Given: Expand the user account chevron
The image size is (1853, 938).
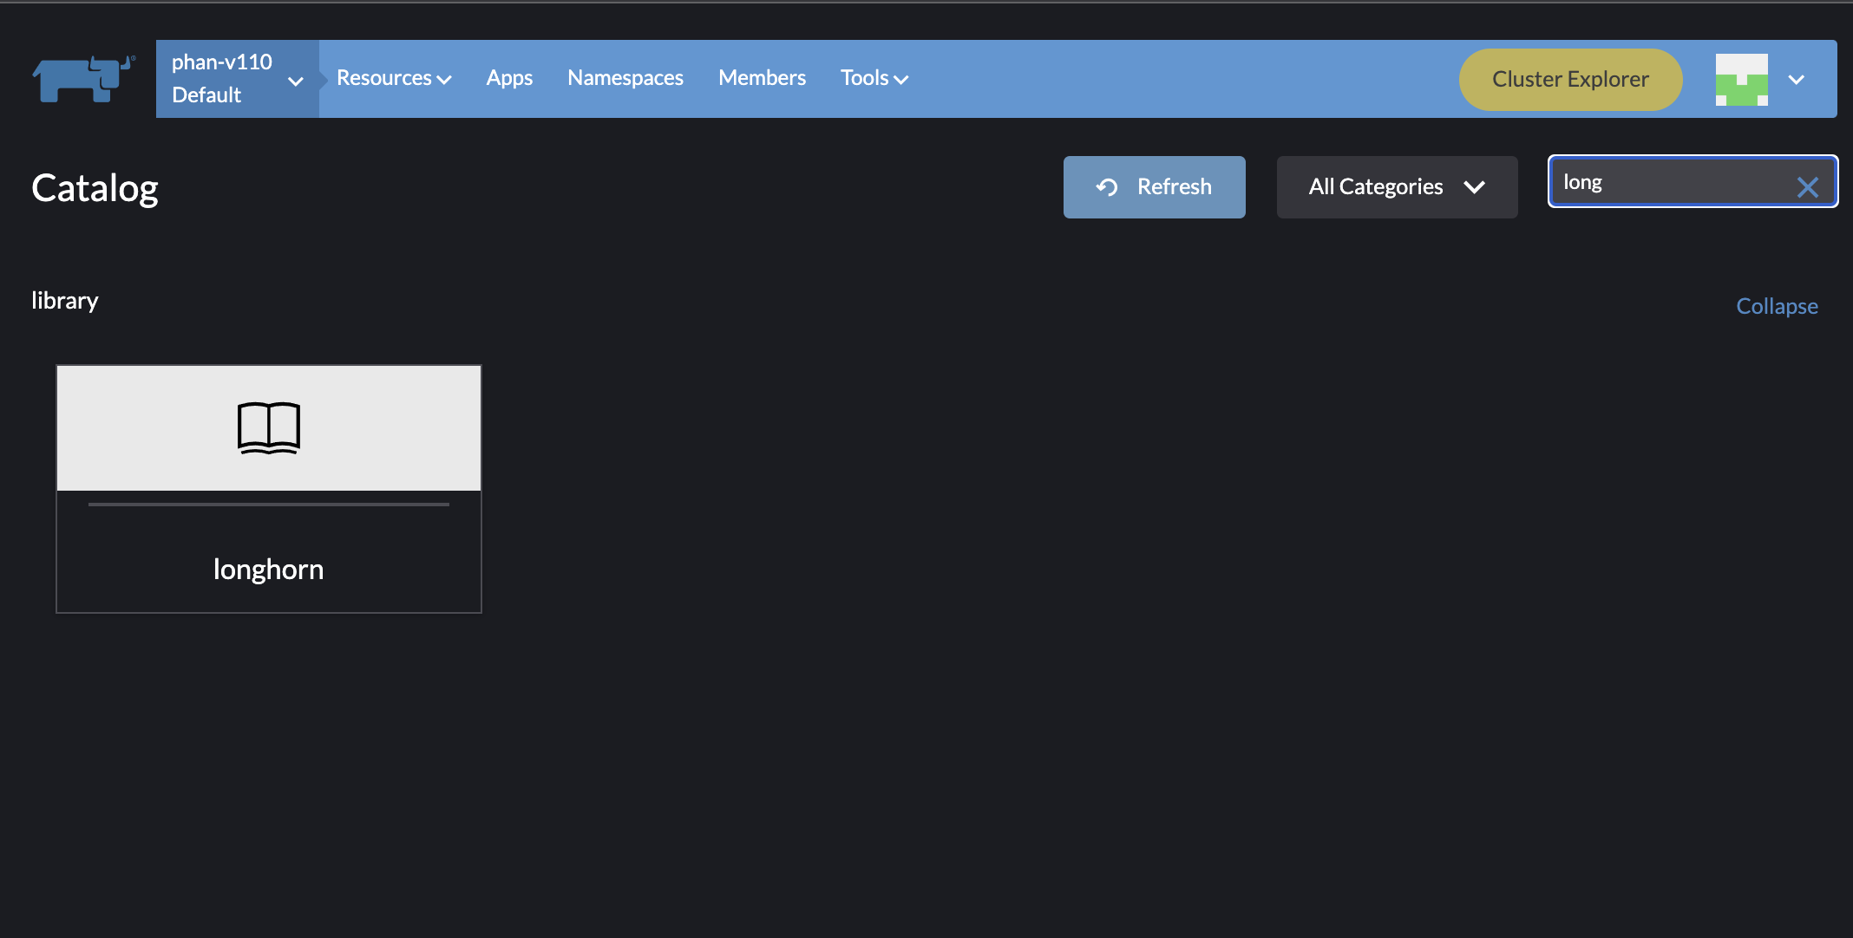Looking at the screenshot, I should (1797, 80).
